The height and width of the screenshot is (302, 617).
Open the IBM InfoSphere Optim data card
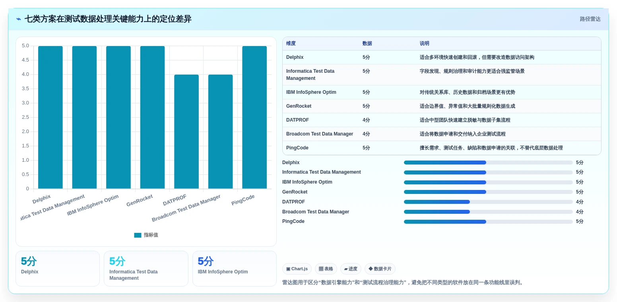point(235,269)
